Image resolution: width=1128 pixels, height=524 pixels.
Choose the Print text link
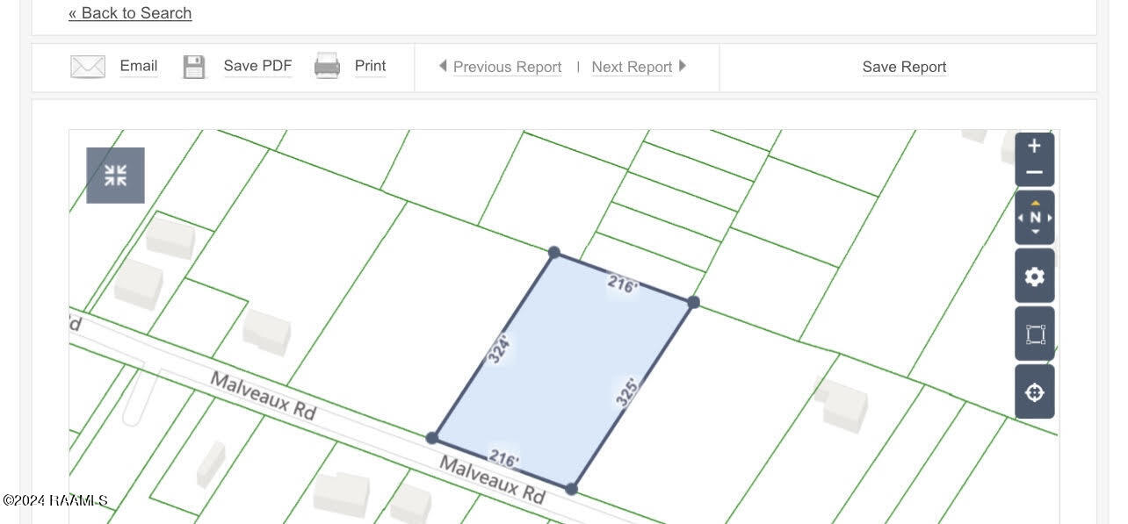point(370,66)
